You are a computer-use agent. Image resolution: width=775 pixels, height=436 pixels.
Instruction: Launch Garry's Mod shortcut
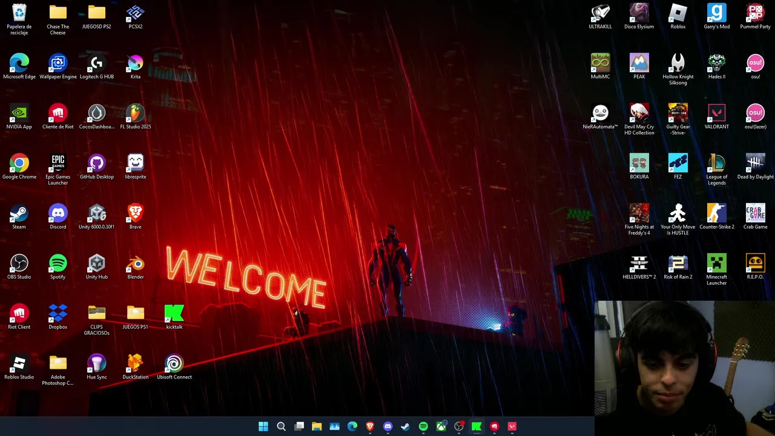717,16
